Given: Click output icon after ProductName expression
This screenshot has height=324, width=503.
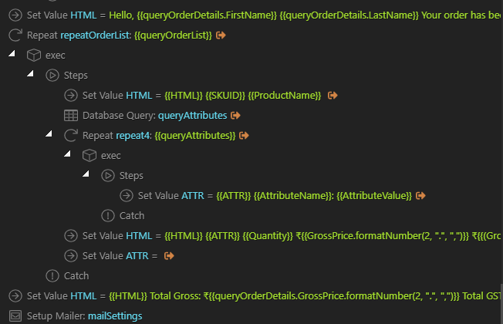Looking at the screenshot, I should click(333, 96).
